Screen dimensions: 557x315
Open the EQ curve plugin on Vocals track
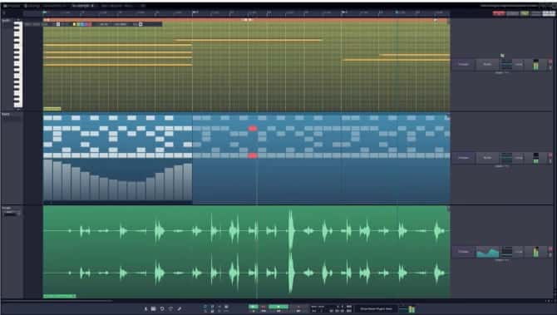point(487,252)
